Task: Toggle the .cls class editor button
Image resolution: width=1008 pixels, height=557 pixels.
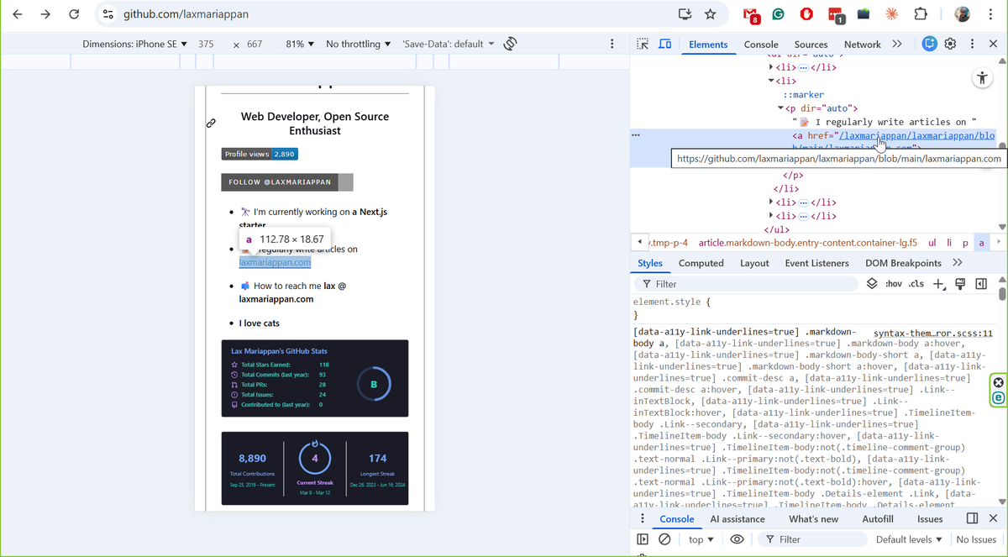Action: click(916, 284)
